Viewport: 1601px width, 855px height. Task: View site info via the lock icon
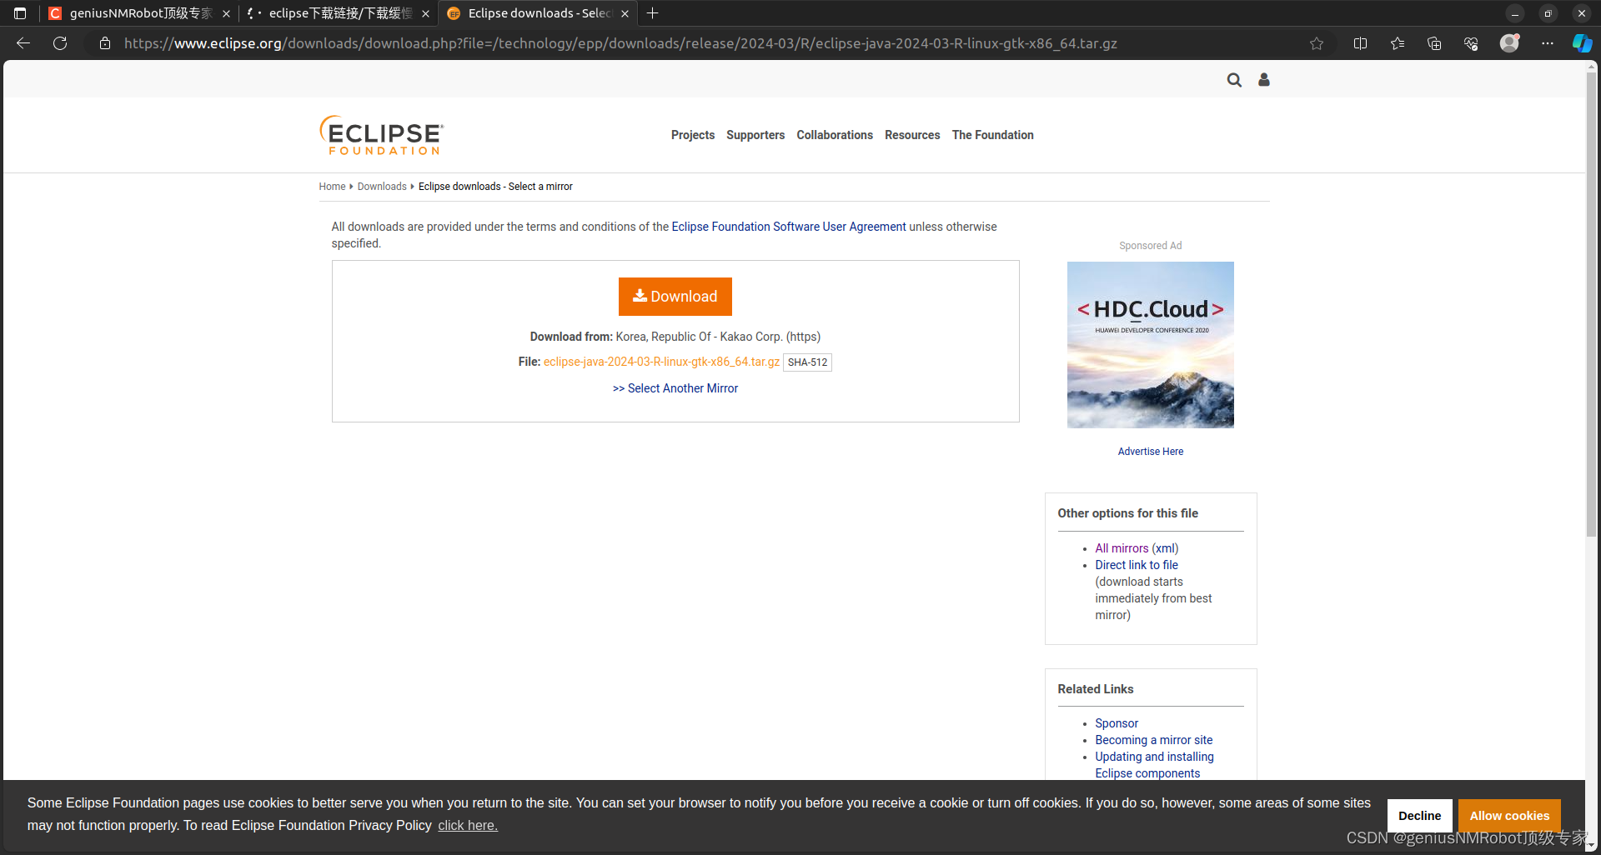pyautogui.click(x=105, y=43)
